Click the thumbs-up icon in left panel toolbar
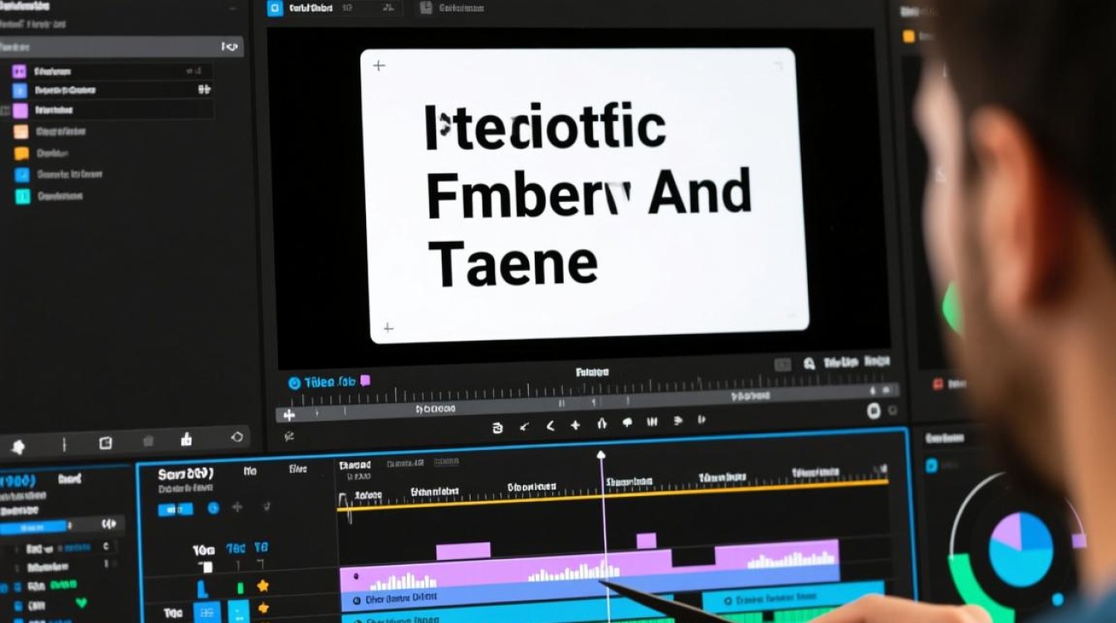1116x623 pixels. point(186,439)
